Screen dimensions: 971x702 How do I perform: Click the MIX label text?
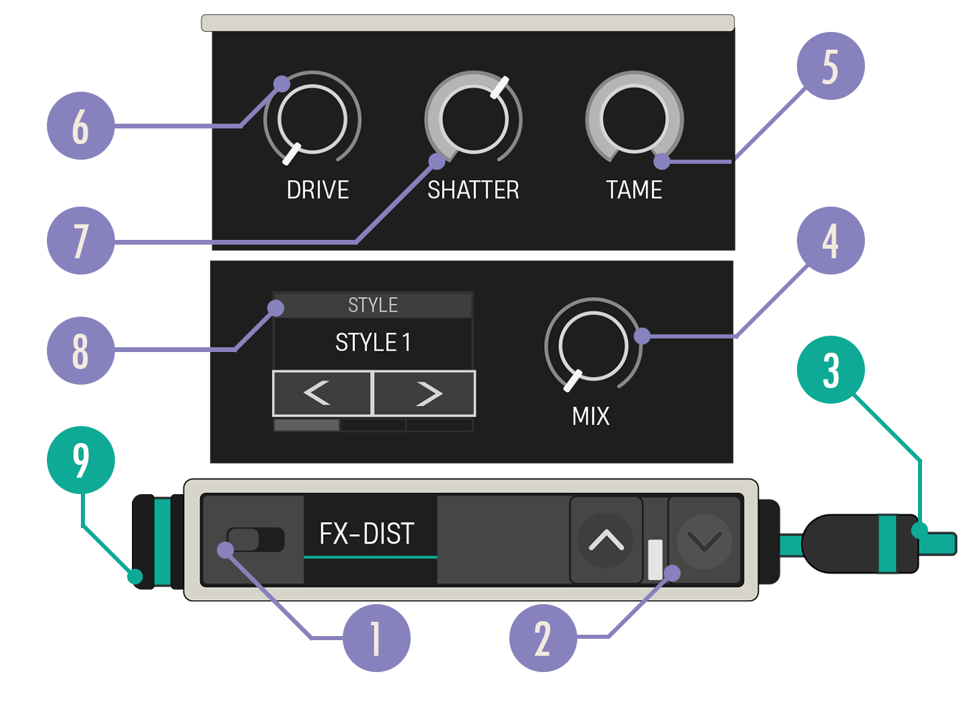(591, 416)
